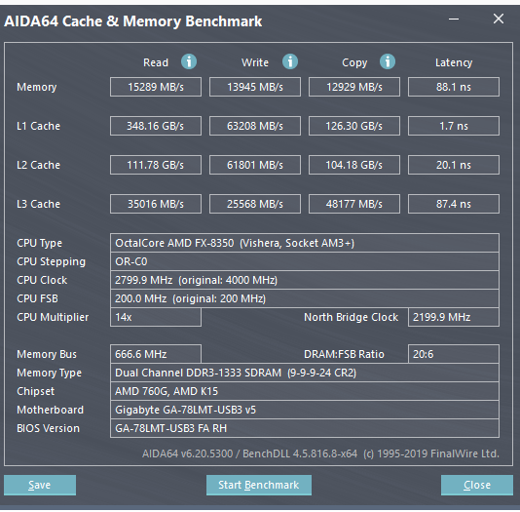This screenshot has height=512, width=520.
Task: Click the BIOS Version field
Action: (x=305, y=428)
